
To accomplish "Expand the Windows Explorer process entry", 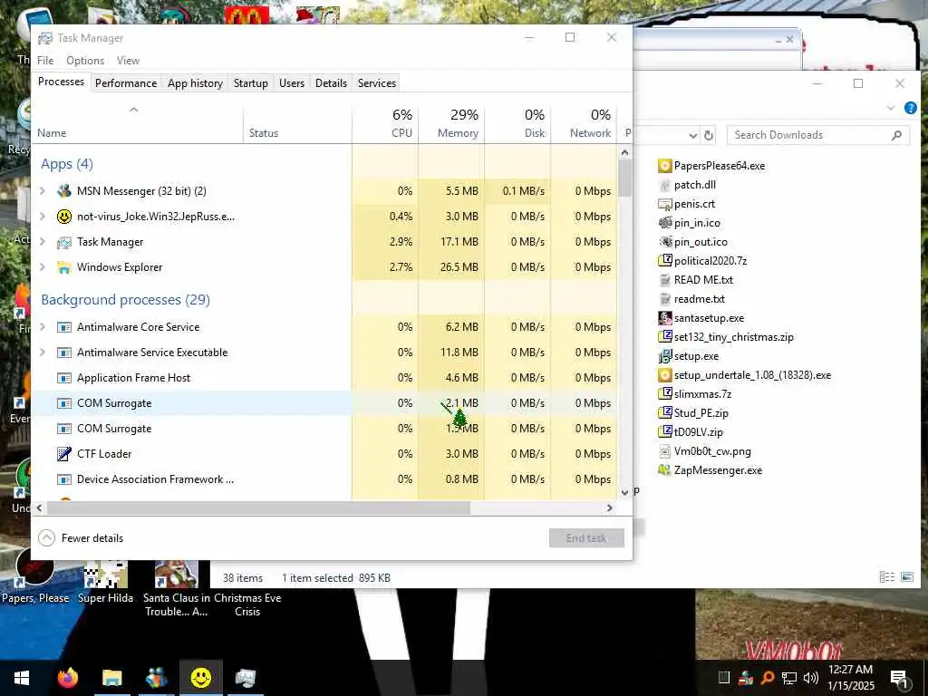I will (43, 267).
